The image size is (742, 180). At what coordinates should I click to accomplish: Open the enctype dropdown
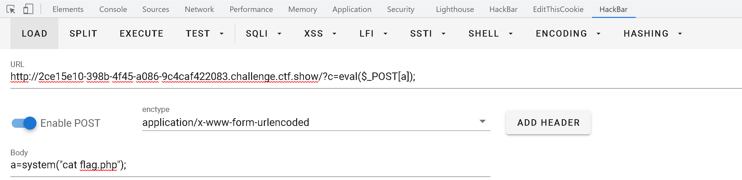(x=316, y=123)
